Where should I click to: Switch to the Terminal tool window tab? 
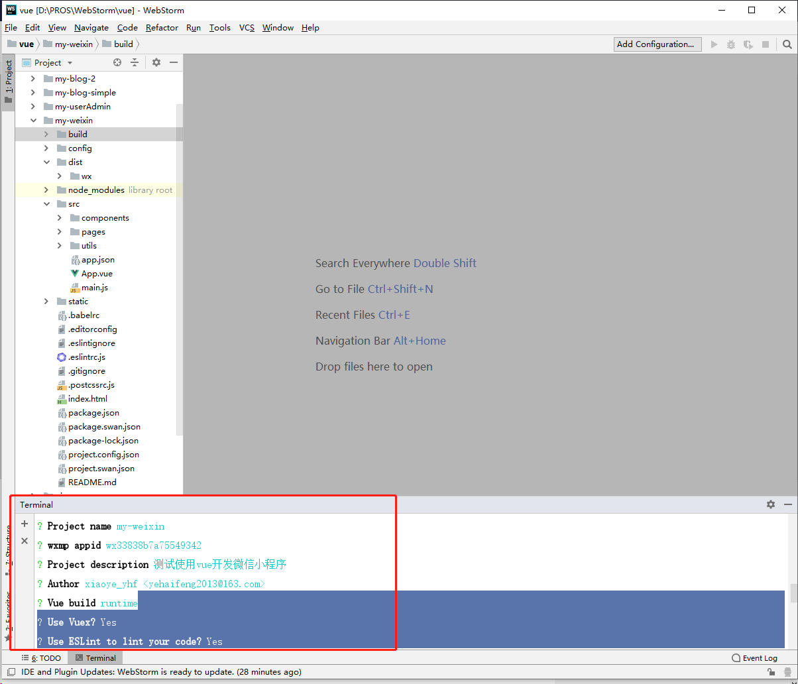click(x=95, y=658)
